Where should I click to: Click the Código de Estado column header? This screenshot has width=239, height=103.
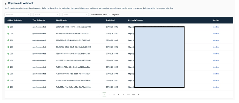[x=15, y=20]
